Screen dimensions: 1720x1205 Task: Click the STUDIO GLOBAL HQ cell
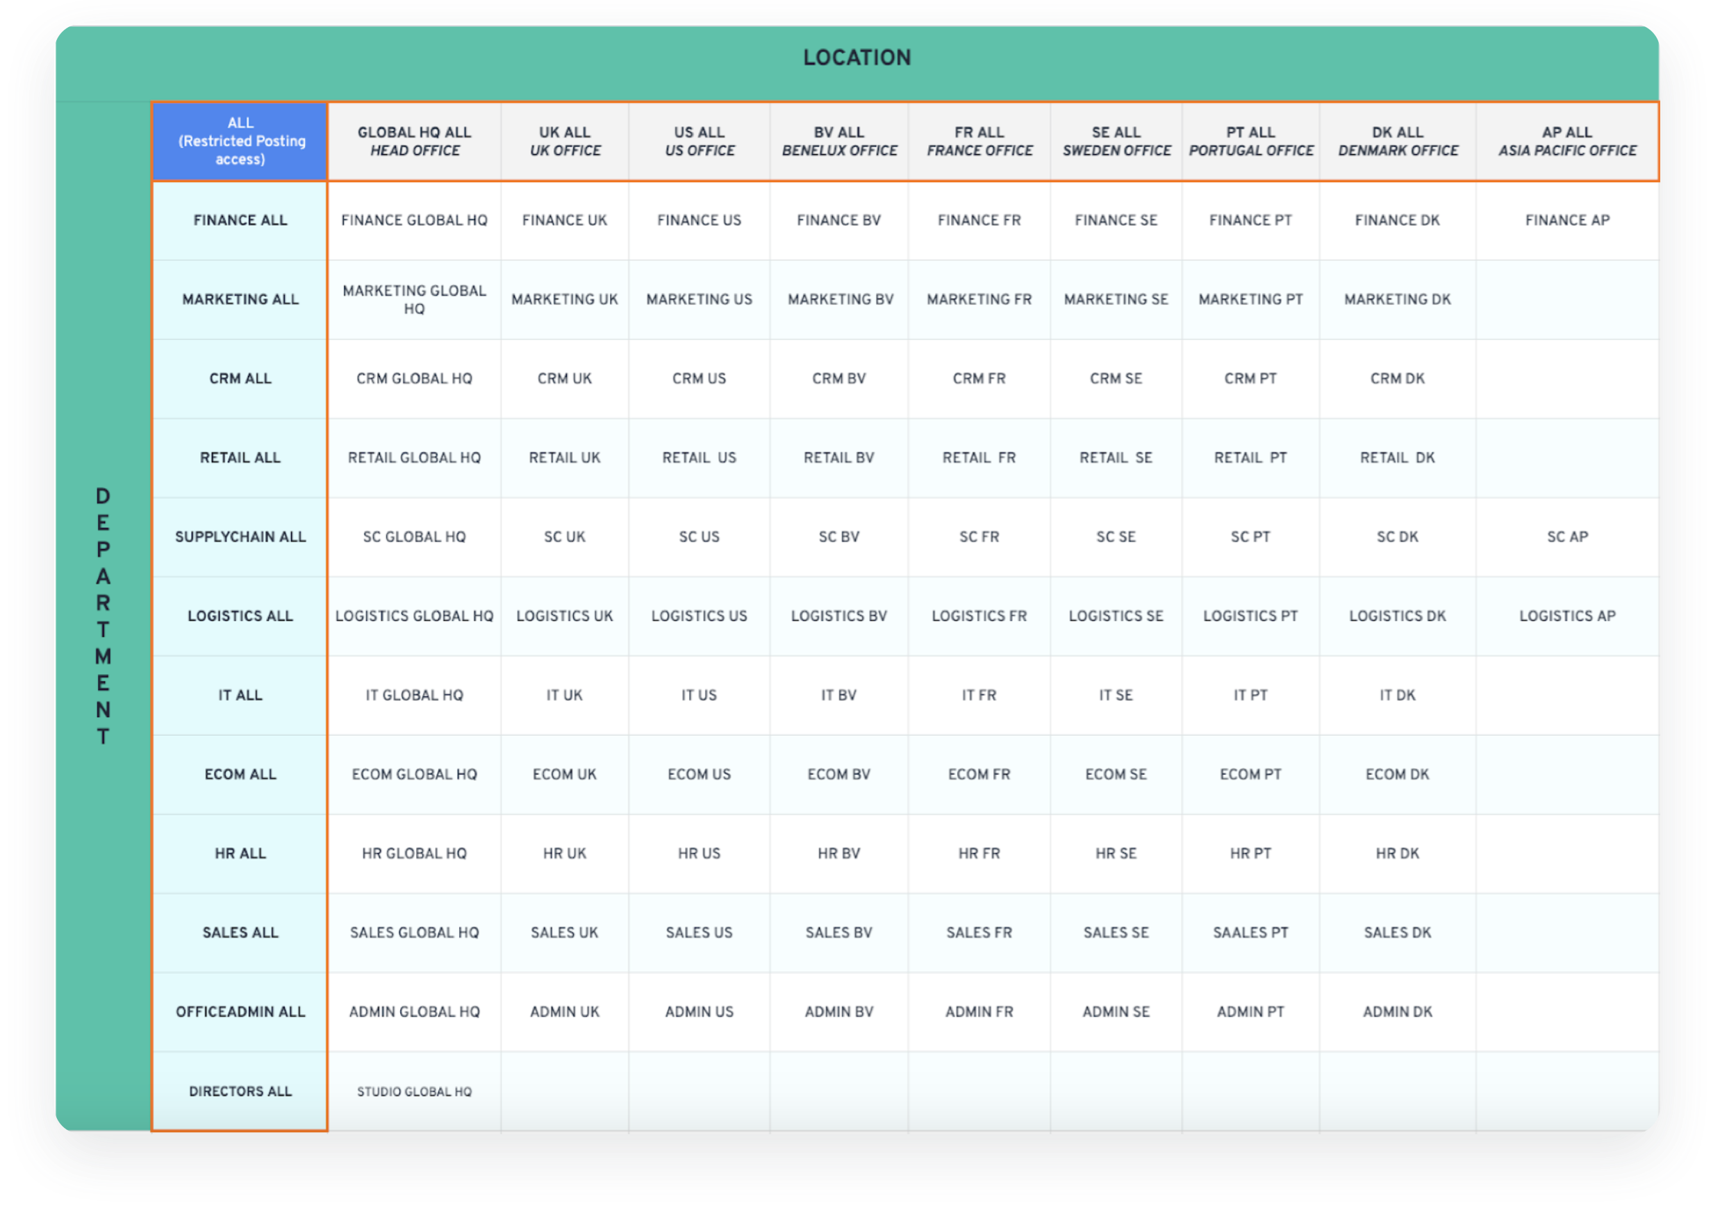414,1092
